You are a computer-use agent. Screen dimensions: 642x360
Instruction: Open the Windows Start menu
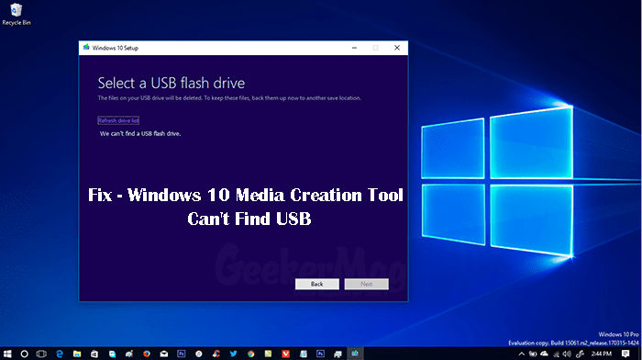pyautogui.click(x=7, y=354)
